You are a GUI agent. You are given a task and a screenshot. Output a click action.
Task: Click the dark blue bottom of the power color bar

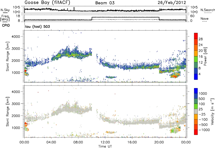196,77
